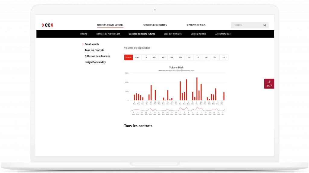Switch to the CZ VTP hub tab

[x=137, y=57]
